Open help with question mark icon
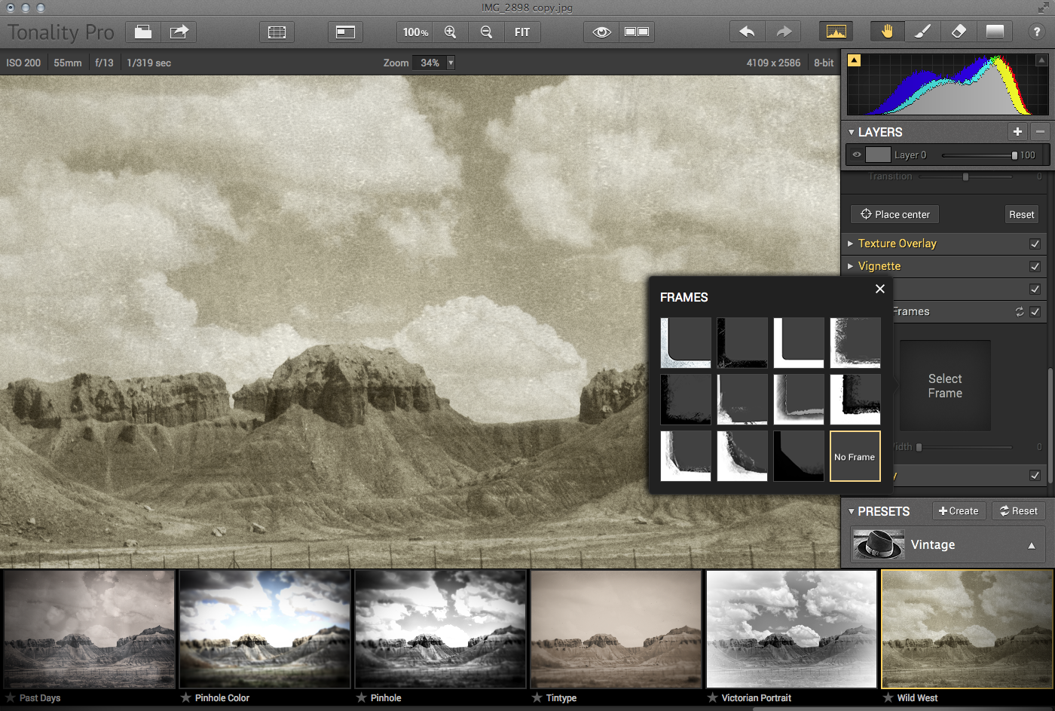Viewport: 1055px width, 711px height. pyautogui.click(x=1037, y=32)
